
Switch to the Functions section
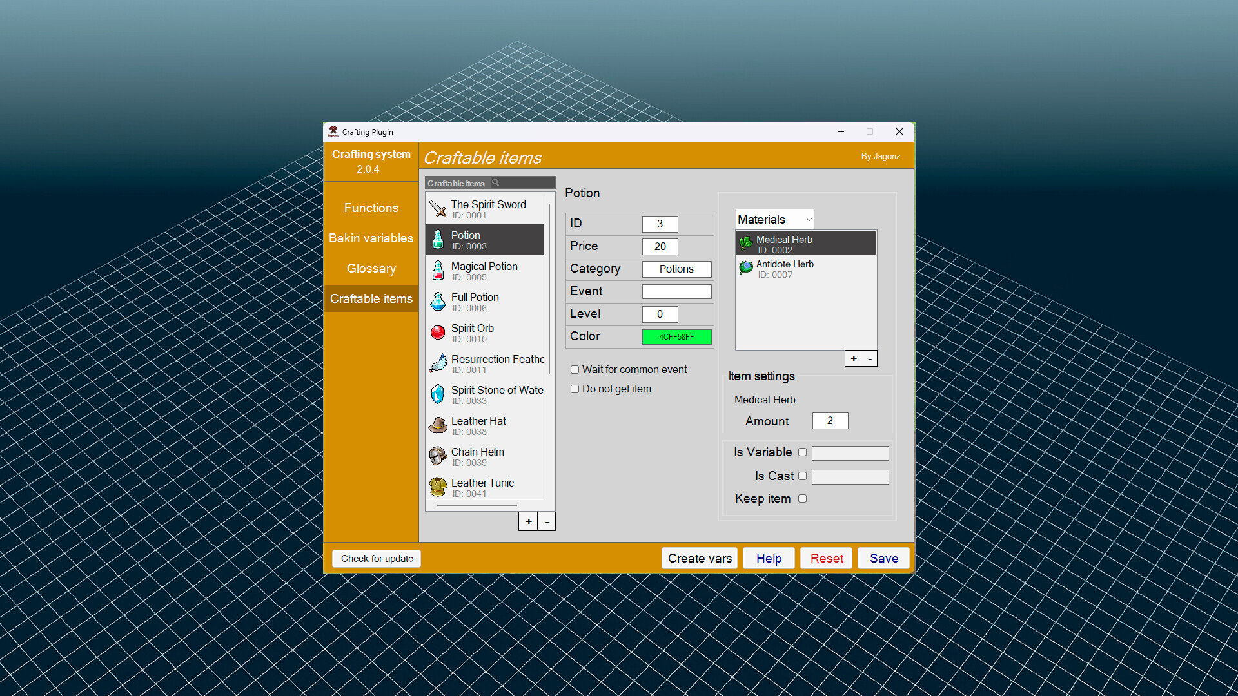pos(371,208)
